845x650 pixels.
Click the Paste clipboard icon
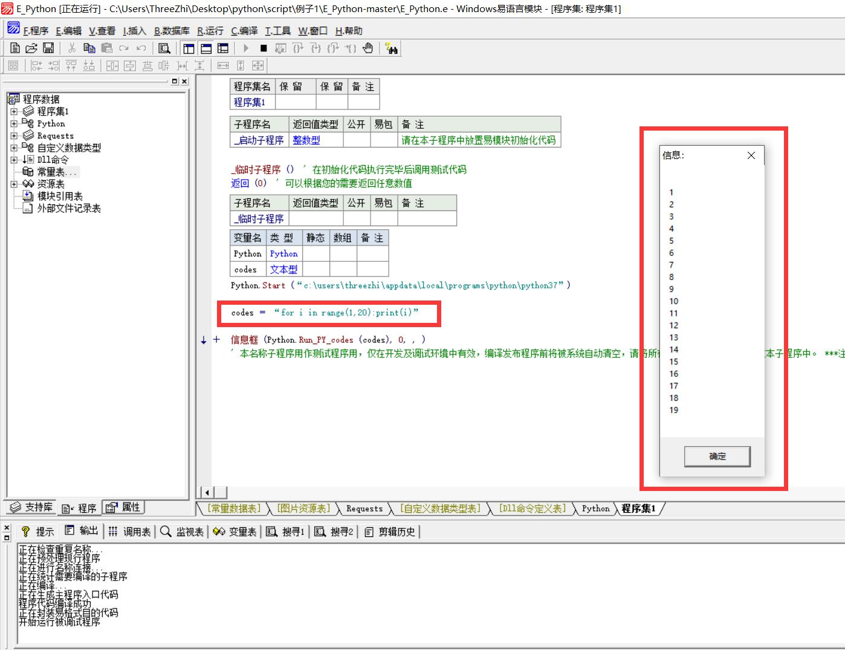pos(107,48)
